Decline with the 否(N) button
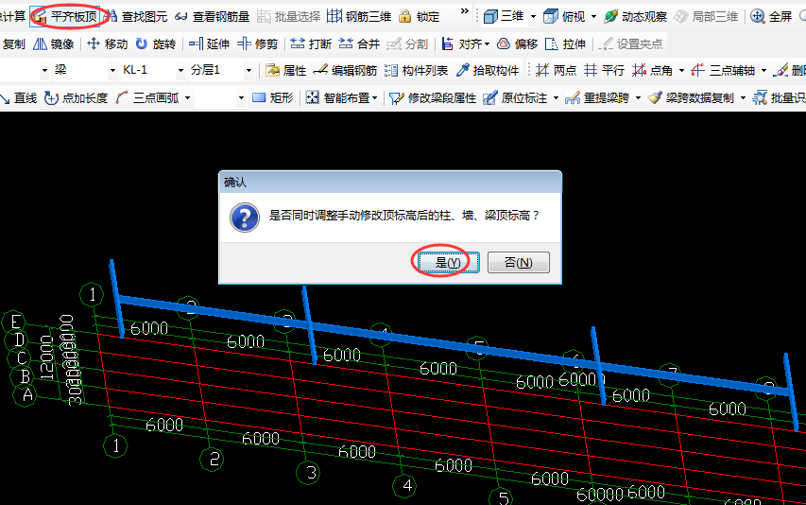The width and height of the screenshot is (806, 505). [x=518, y=263]
